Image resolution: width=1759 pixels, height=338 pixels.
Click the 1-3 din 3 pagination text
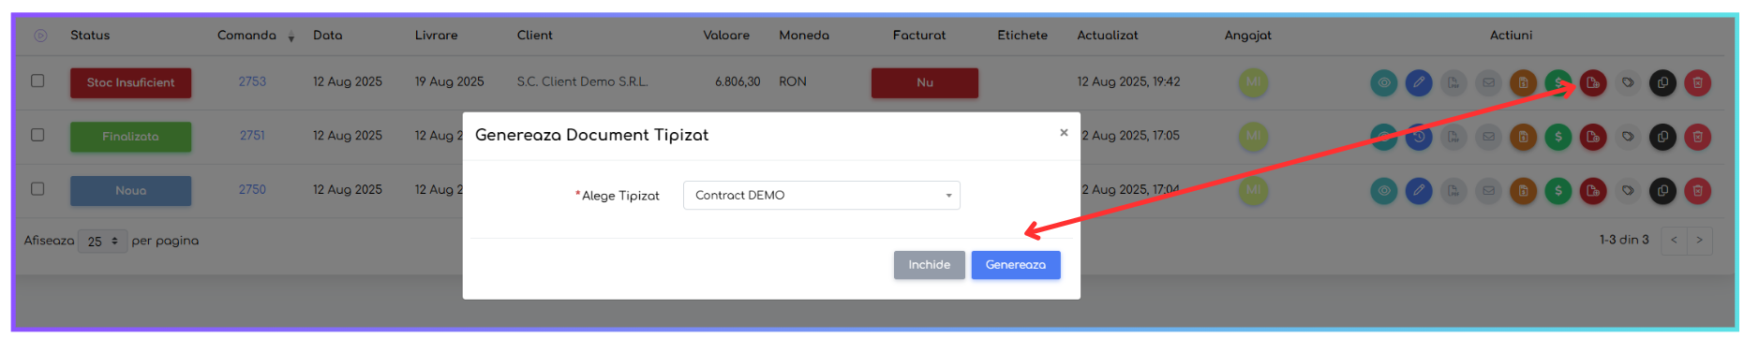click(x=1624, y=240)
